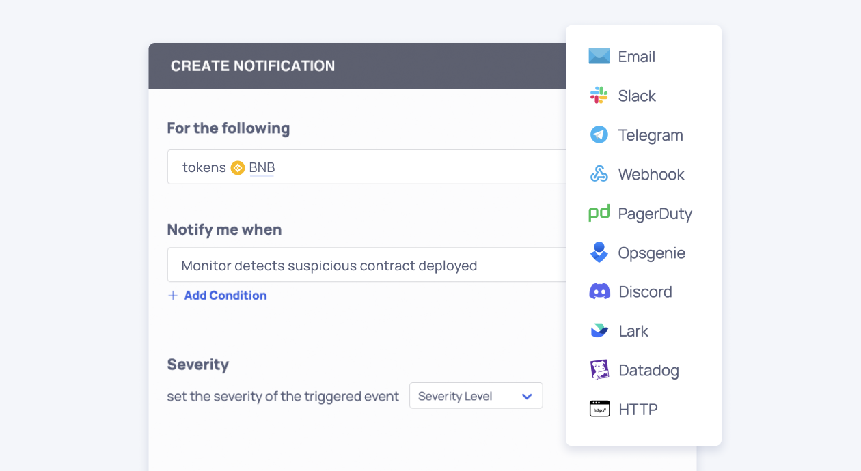Click the Add Condition link
This screenshot has width=861, height=471.
point(225,296)
